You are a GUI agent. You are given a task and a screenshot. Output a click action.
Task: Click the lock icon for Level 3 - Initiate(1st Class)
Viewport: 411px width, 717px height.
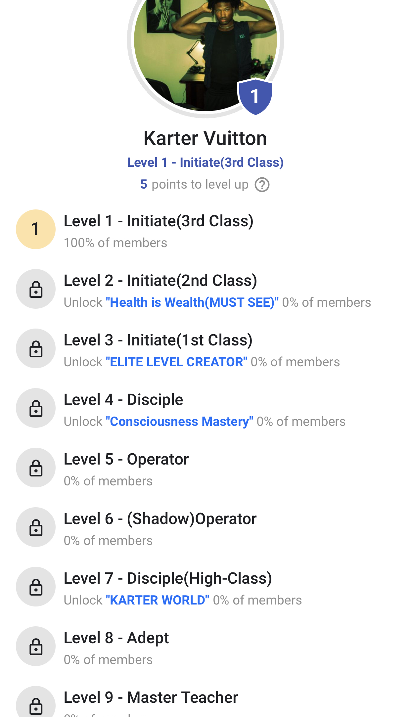coord(35,348)
